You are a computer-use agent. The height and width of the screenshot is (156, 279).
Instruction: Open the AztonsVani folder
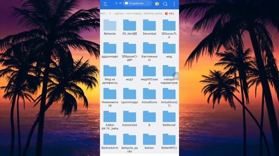[x=129, y=119]
